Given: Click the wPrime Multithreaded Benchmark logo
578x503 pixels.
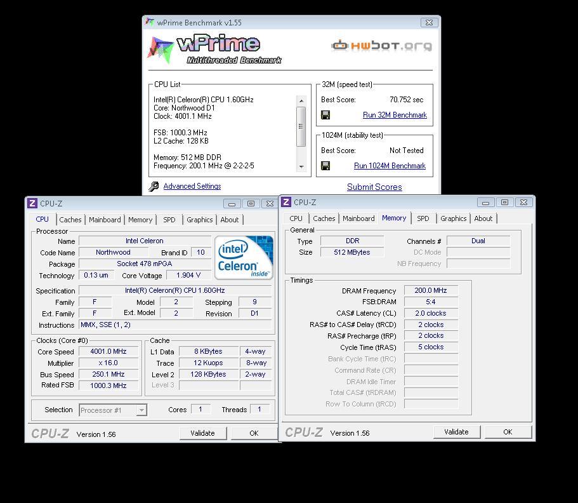Looking at the screenshot, I should (215, 50).
